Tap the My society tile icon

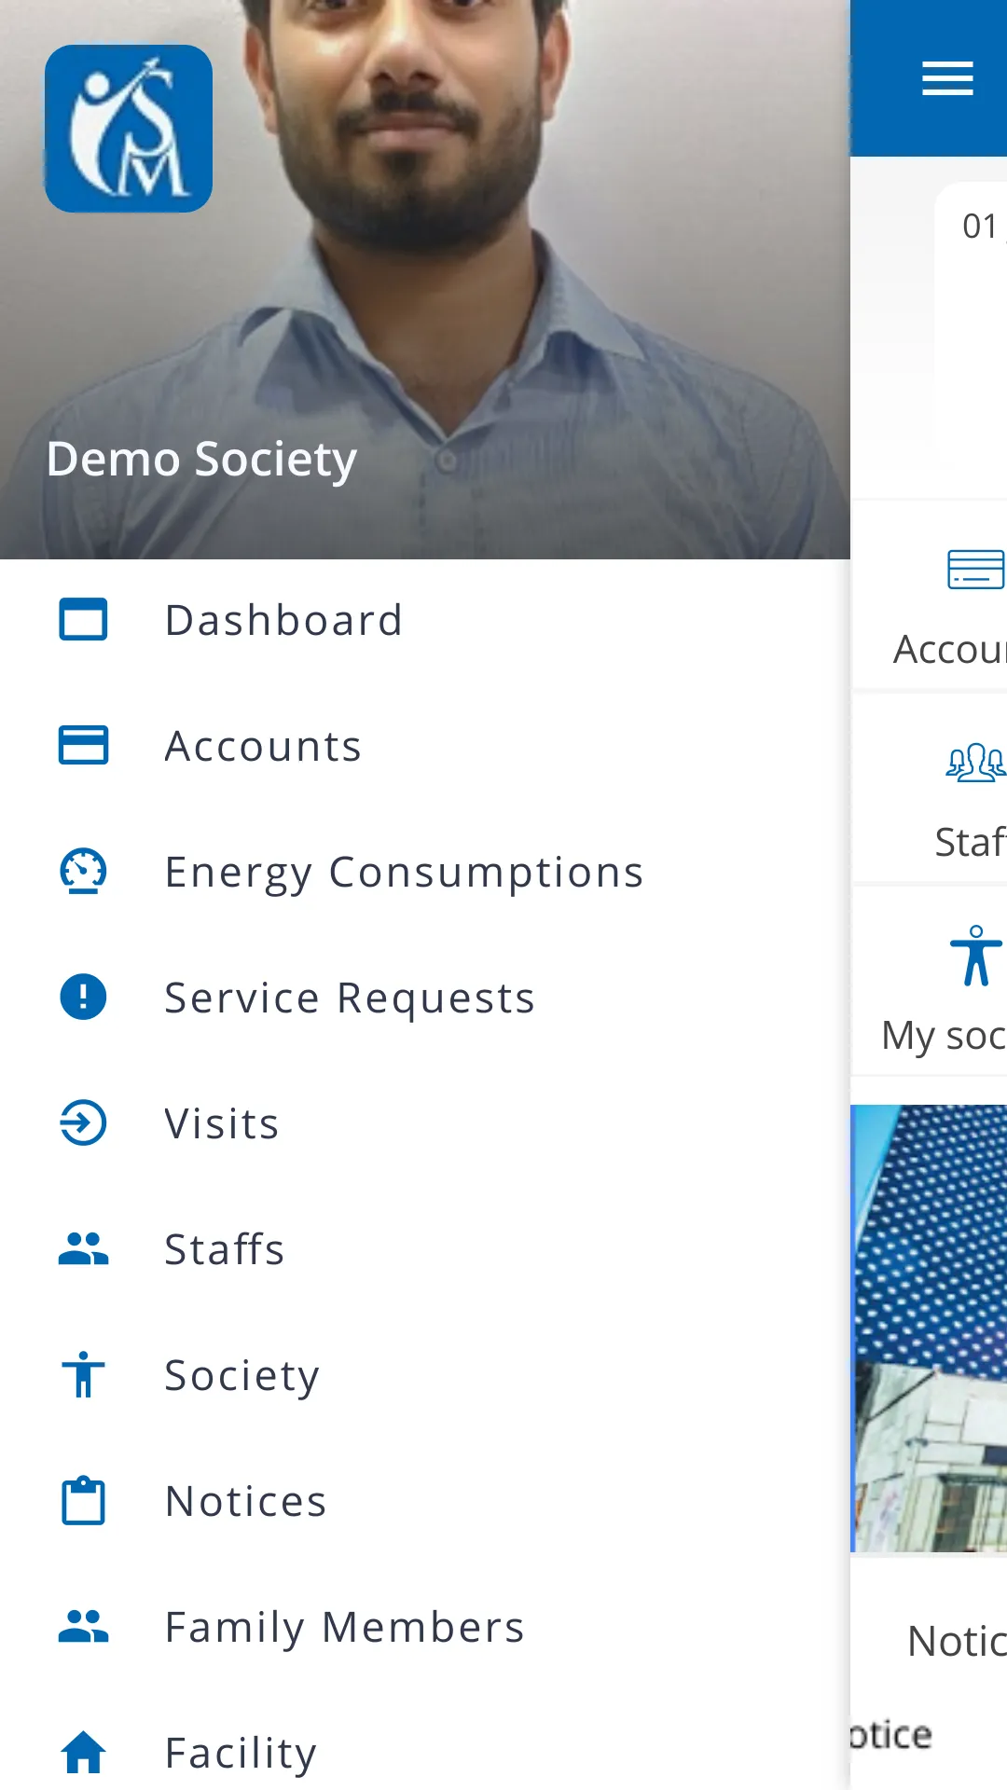(975, 956)
